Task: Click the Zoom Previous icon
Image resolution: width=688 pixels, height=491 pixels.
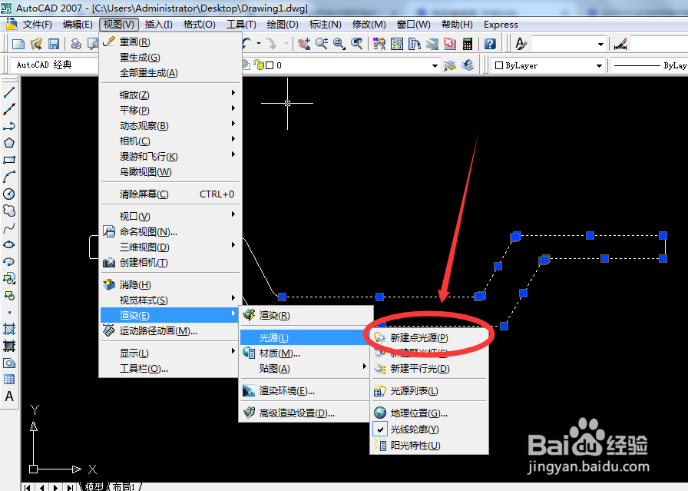Action: point(357,44)
